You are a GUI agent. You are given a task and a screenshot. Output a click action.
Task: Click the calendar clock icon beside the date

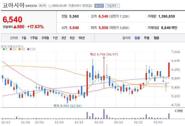point(50,6)
